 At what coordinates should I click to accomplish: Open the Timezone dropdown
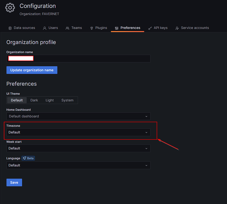coord(78,132)
